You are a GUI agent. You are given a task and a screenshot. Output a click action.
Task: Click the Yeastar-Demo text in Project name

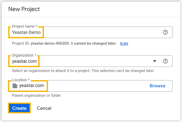26,32
